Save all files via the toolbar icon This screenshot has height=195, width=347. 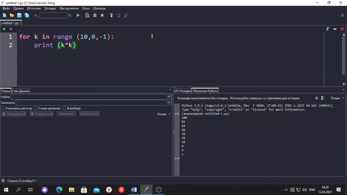pos(27,15)
